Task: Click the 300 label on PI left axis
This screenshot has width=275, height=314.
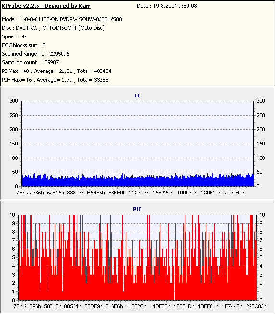Action: (x=13, y=101)
